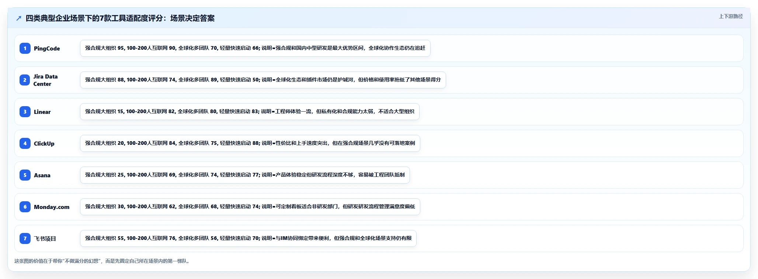Click the Monday.com tool name
The image size is (758, 279).
coord(52,207)
